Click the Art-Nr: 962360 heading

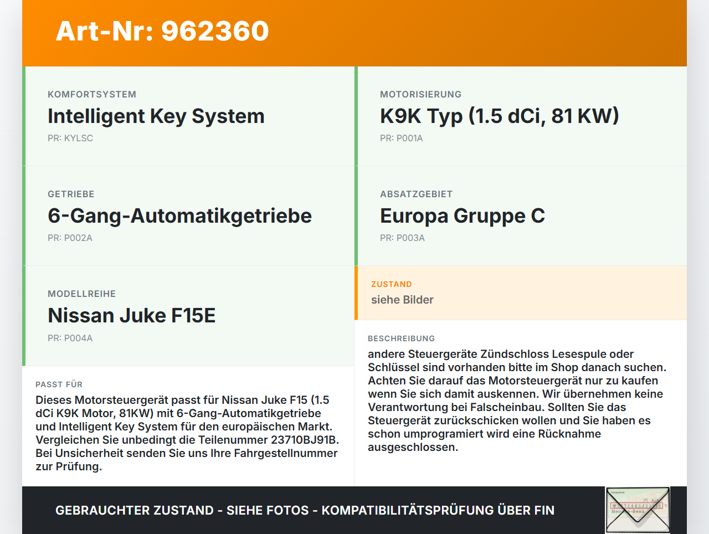point(162,31)
